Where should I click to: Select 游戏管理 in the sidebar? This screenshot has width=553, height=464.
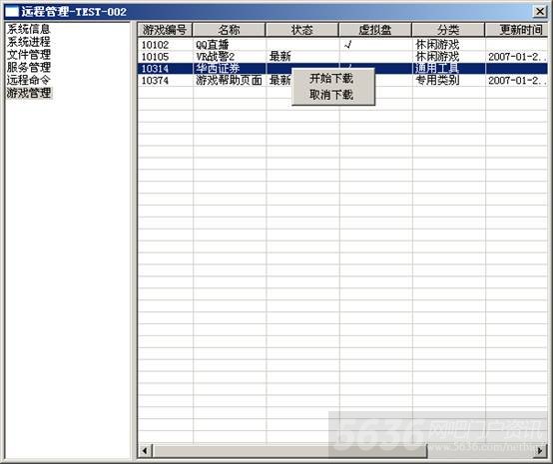[x=29, y=93]
